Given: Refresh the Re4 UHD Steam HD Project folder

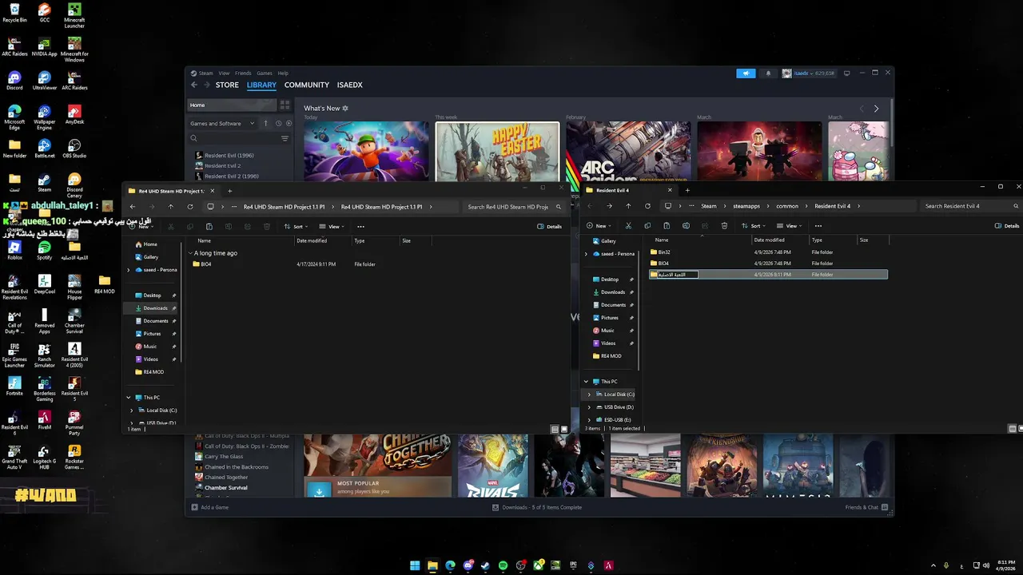Looking at the screenshot, I should click(189, 207).
